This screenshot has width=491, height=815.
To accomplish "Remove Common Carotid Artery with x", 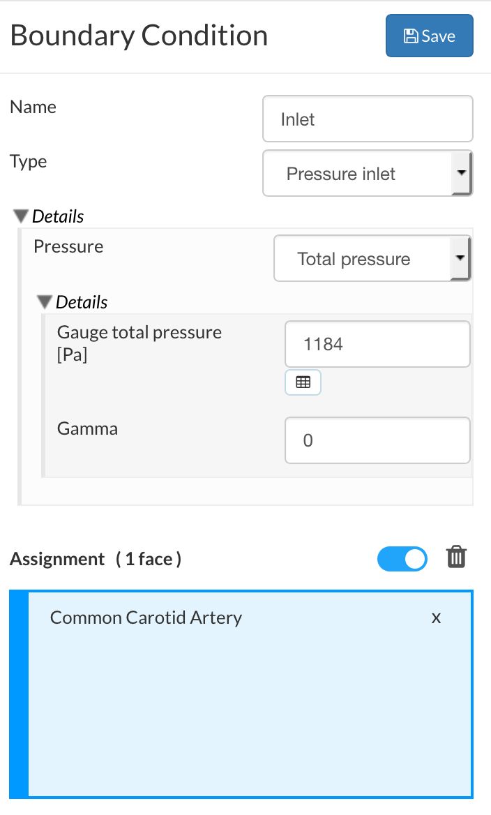I will 436,618.
